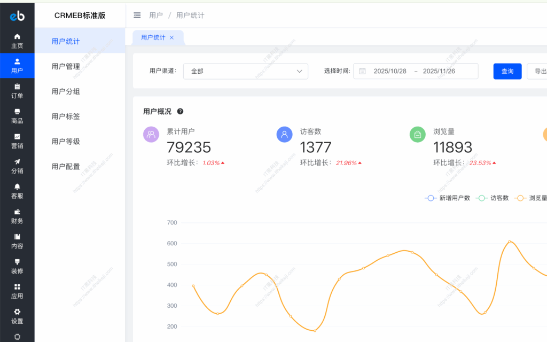
Task: Click the 财务 (Finance) sidebar icon
Action: tap(17, 216)
